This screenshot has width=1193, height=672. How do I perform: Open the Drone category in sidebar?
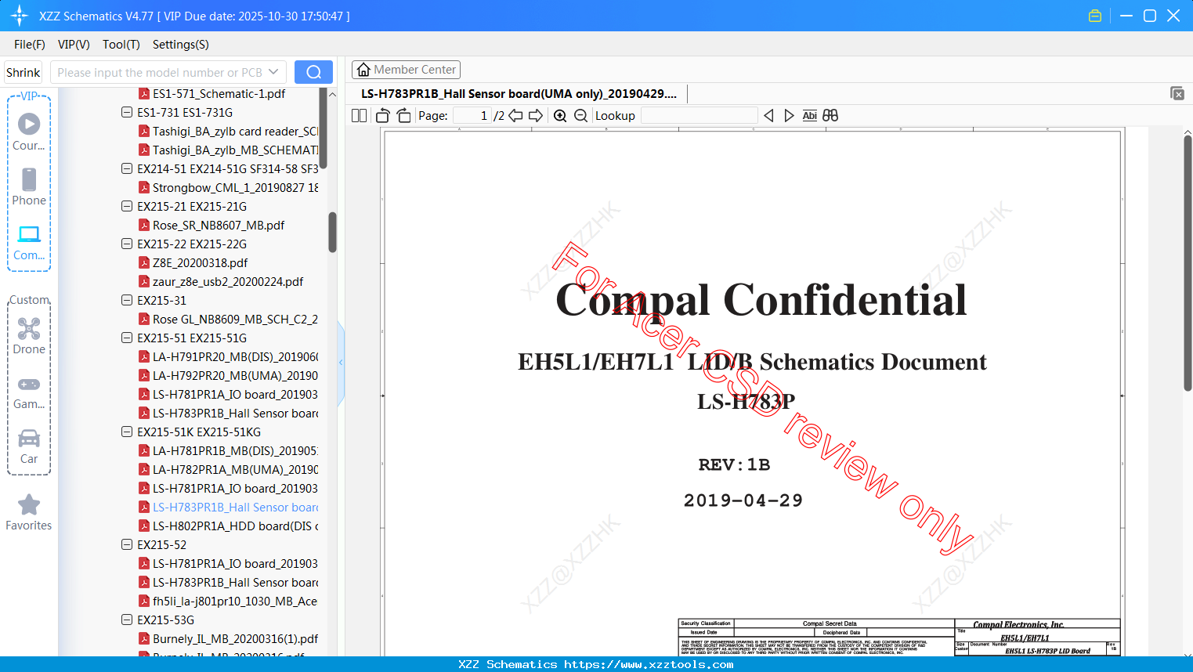click(29, 336)
